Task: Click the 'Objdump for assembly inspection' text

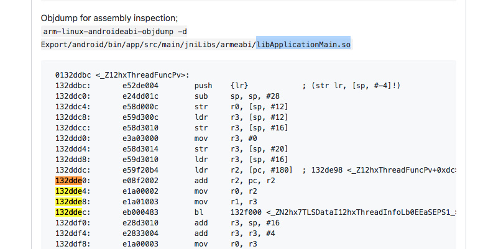Action: coord(109,18)
